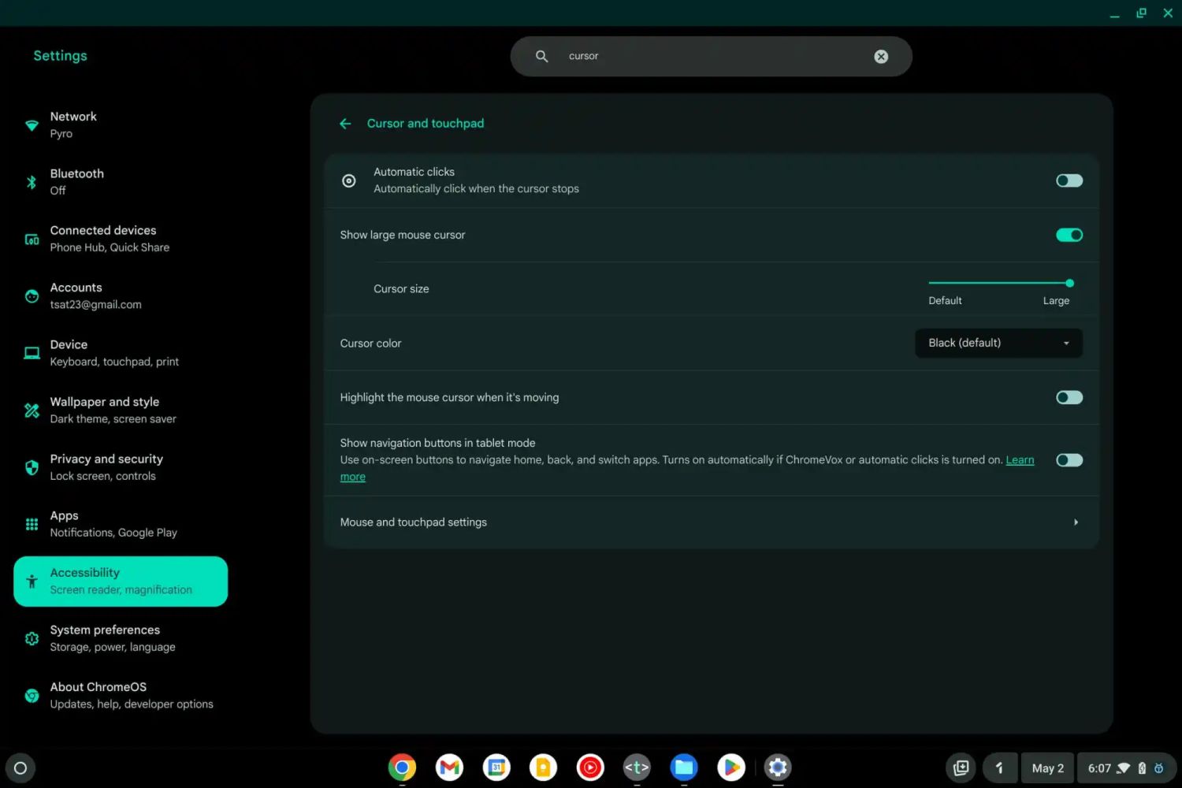Screen dimensions: 1182x788
Task: Open Google Play Store from the shelf
Action: (731, 768)
